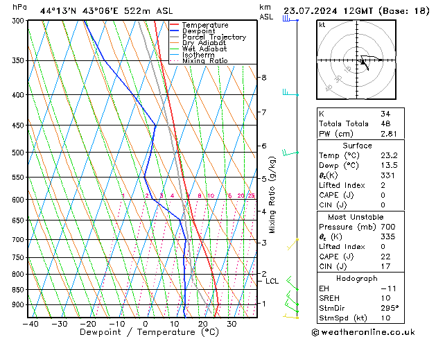Click the "Surface" section heading
Screen dimensions: 436x337
357,146
